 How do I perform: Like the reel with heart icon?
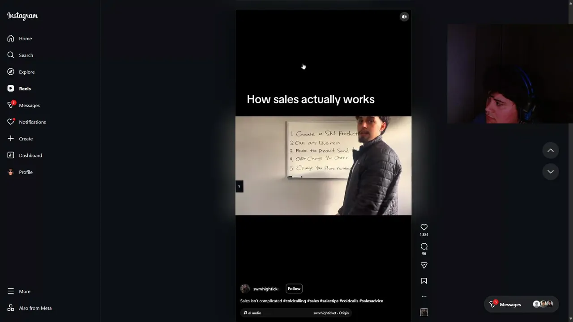(424, 227)
